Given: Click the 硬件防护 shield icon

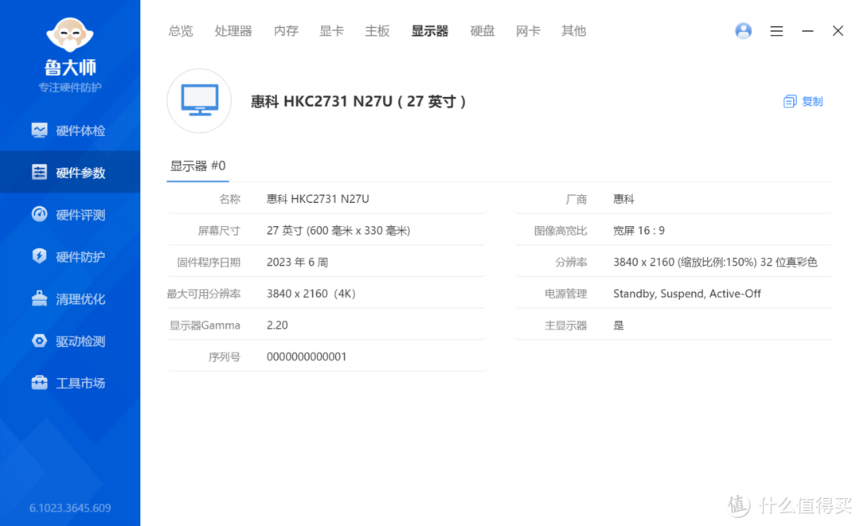Looking at the screenshot, I should tap(40, 256).
